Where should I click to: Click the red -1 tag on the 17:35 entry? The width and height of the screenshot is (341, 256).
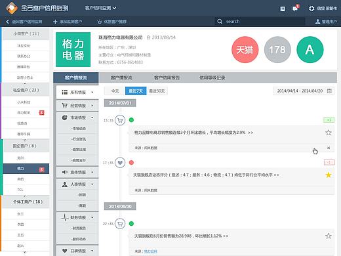pyautogui.click(x=329, y=162)
